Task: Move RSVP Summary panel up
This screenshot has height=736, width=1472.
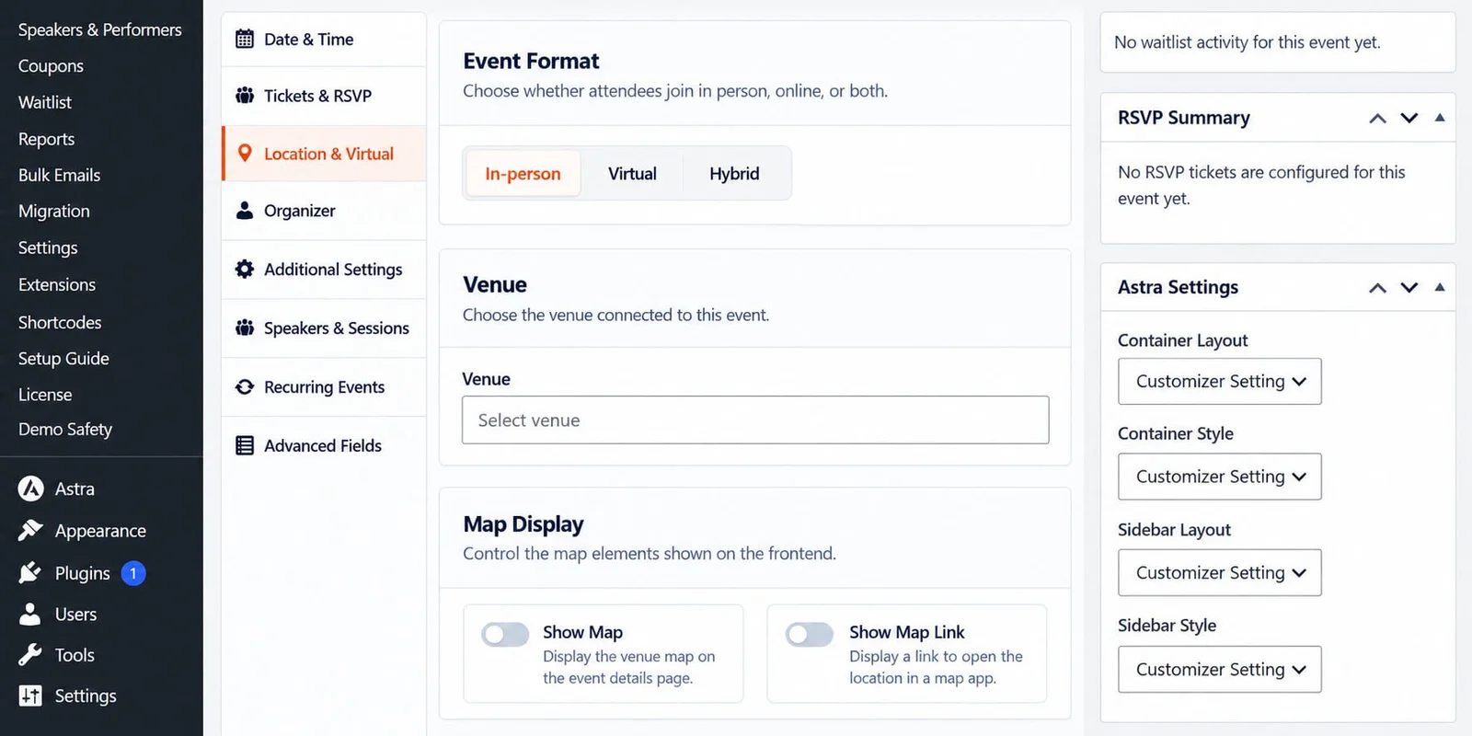Action: [x=1377, y=118]
